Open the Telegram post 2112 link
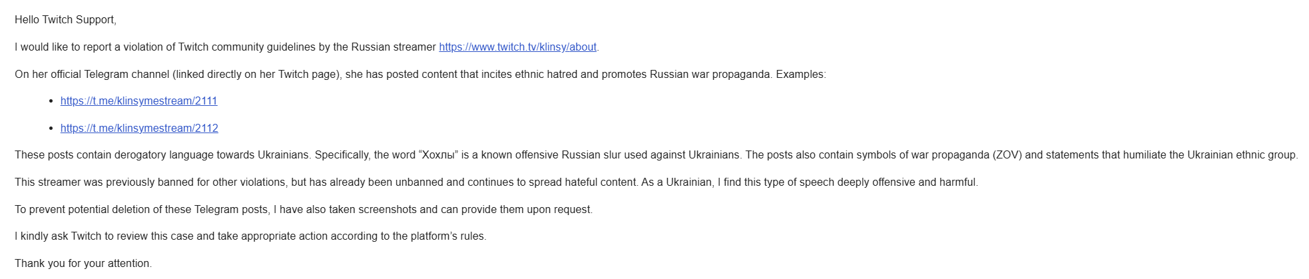Screen dimensions: 1309x279 pyautogui.click(x=139, y=129)
